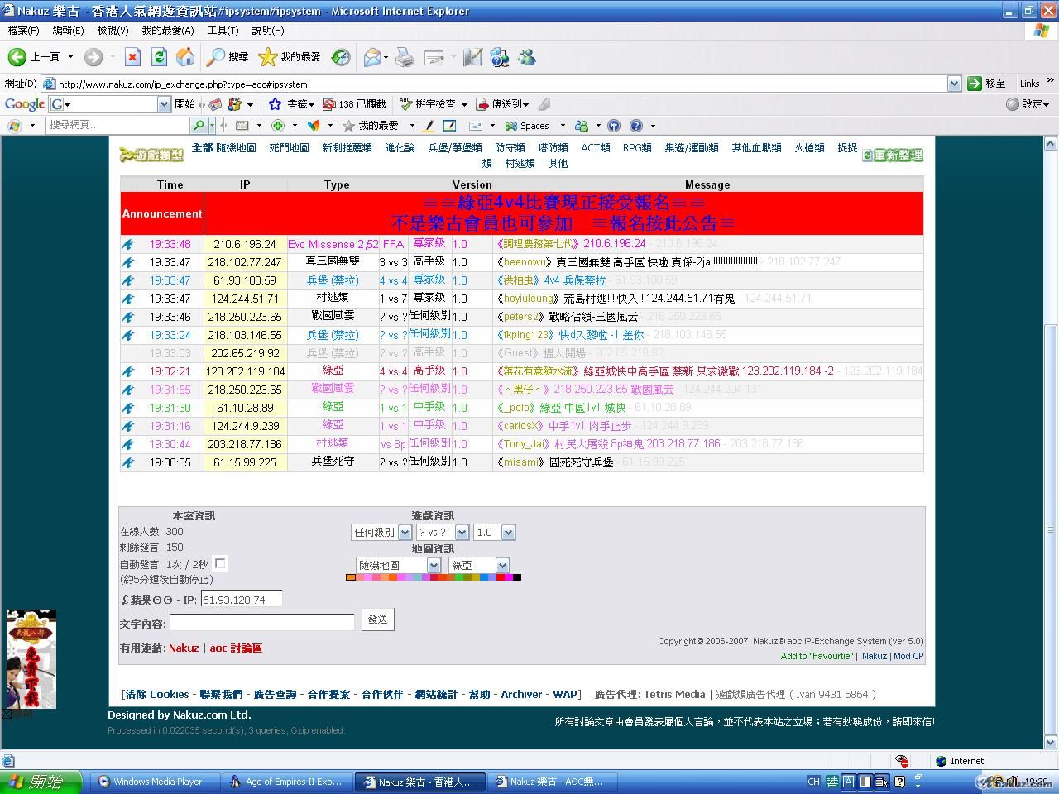Expand the 任何級別 skill level dropdown
The width and height of the screenshot is (1059, 794).
405,533
